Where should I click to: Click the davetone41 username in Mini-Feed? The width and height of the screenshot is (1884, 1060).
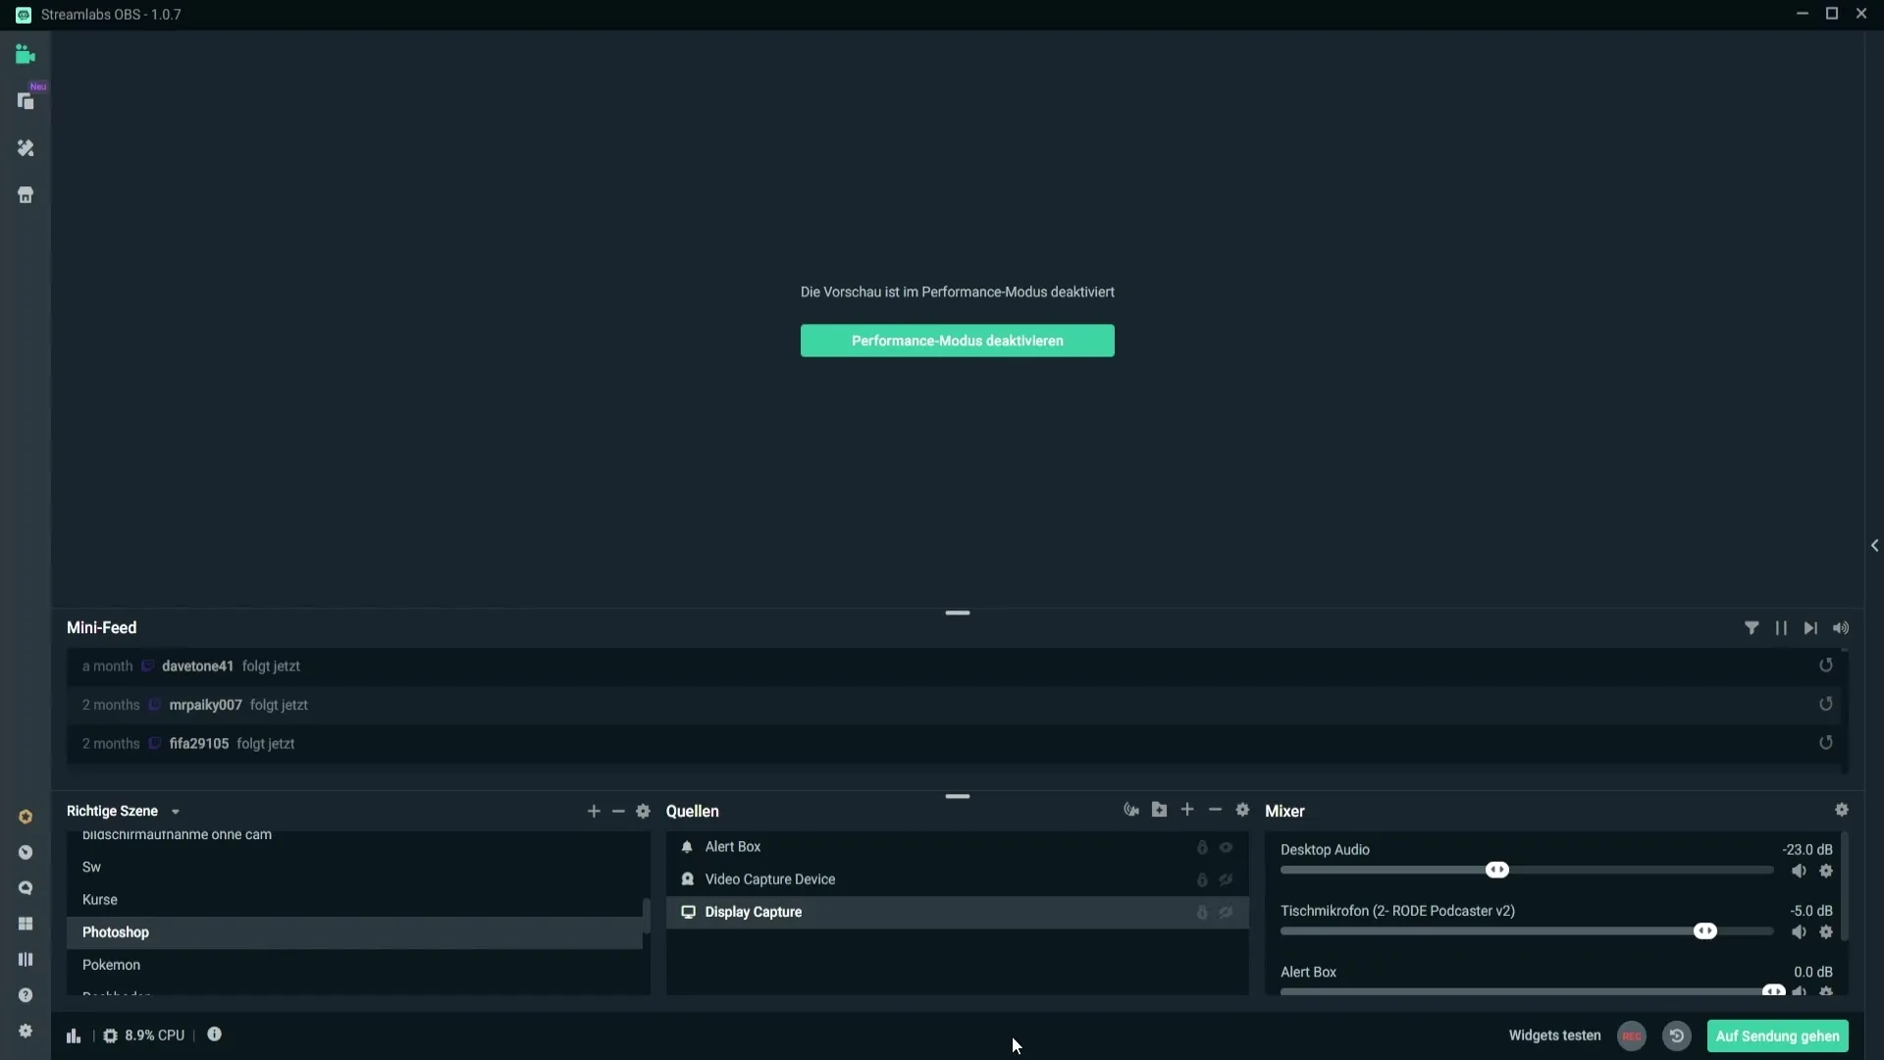pyautogui.click(x=197, y=665)
